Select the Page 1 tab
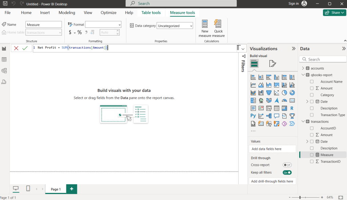The height and width of the screenshot is (200, 347). coord(56,189)
